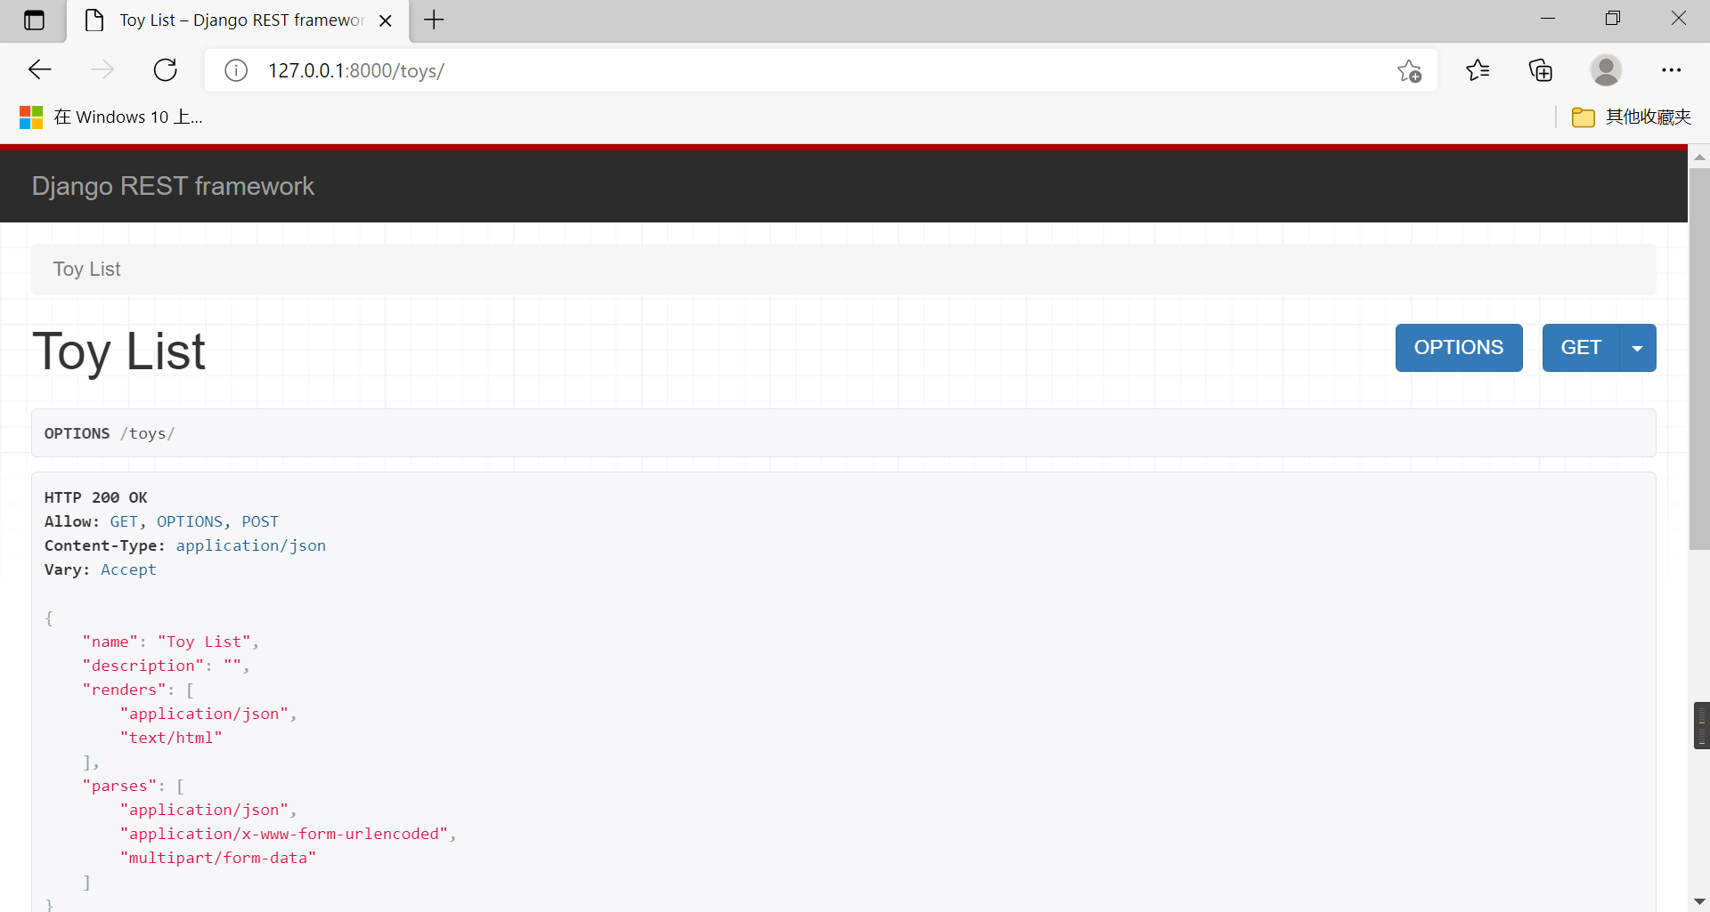
Task: Click the "OPTIONS /toys/" request line
Action: tap(110, 433)
